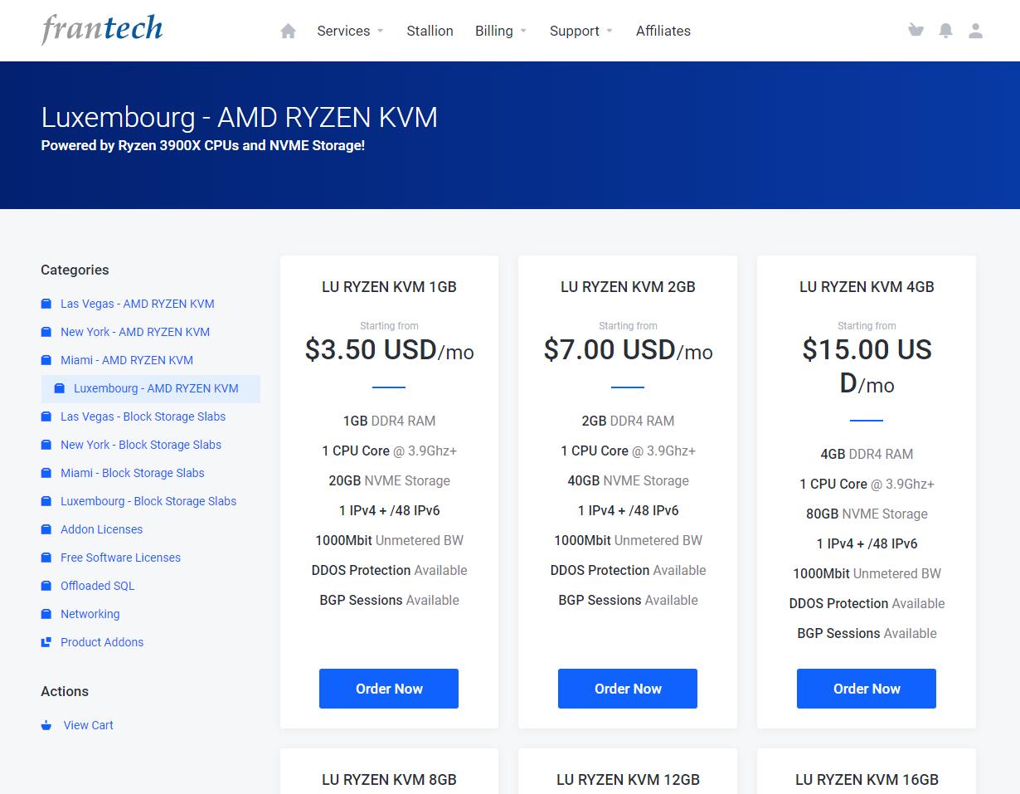
Task: Open Las Vegas - AMD RYZEN KVM category
Action: point(138,304)
